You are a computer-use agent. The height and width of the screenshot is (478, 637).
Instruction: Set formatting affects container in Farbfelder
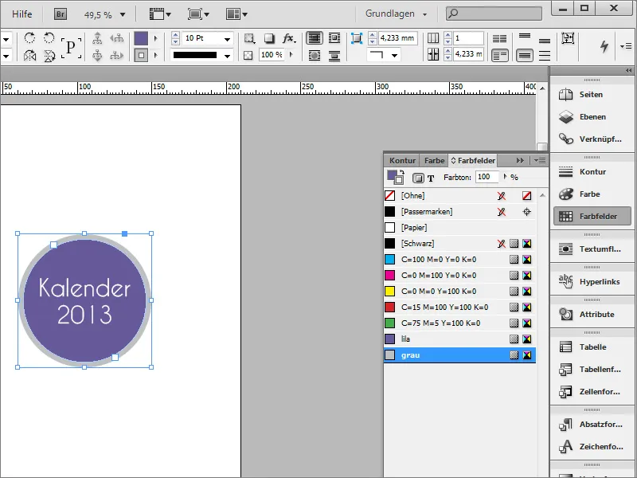[x=418, y=178]
